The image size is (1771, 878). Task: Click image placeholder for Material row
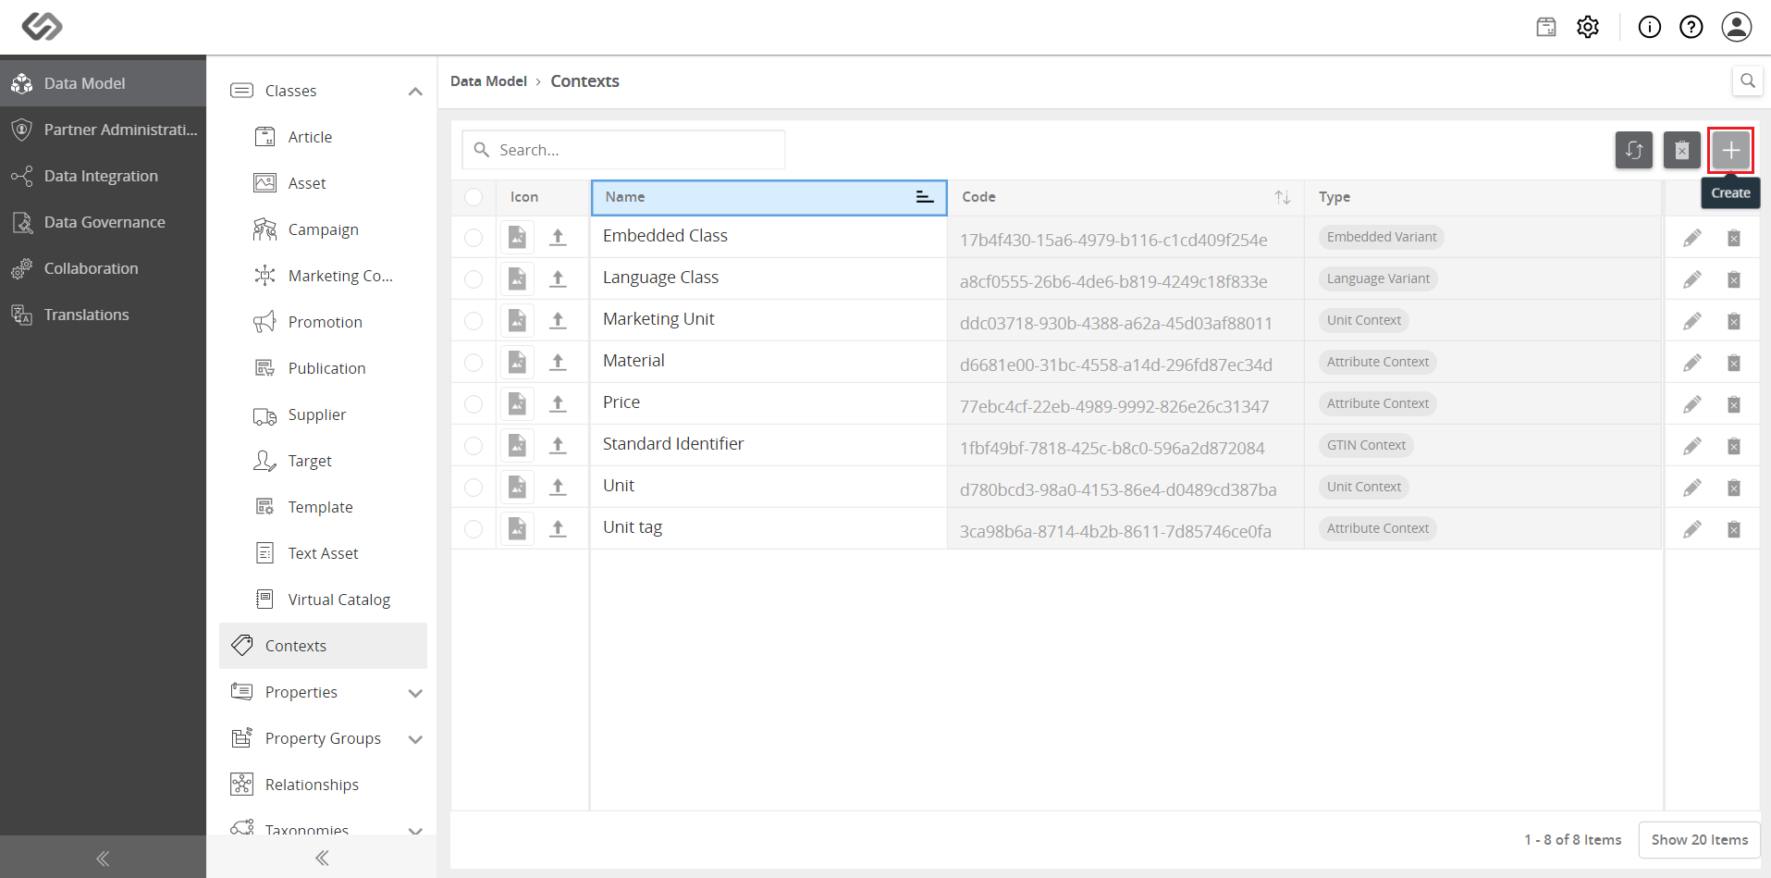(517, 362)
